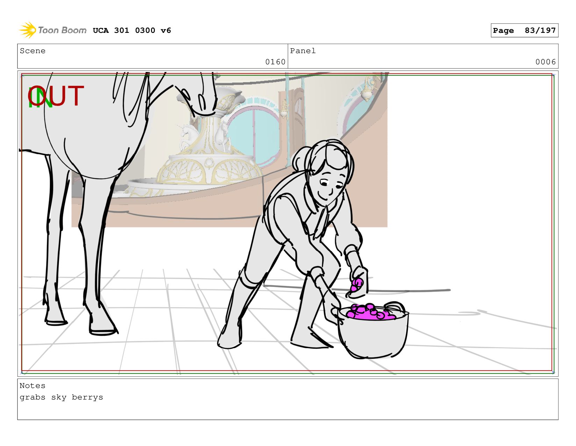Click the 'Notes' heading
Viewport: 576px width, 446px height.
pos(33,386)
